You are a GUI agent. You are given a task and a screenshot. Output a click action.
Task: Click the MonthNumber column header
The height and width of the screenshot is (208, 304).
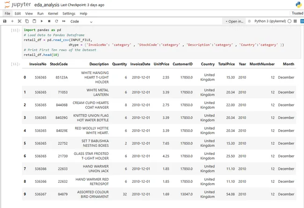[x=262, y=64]
